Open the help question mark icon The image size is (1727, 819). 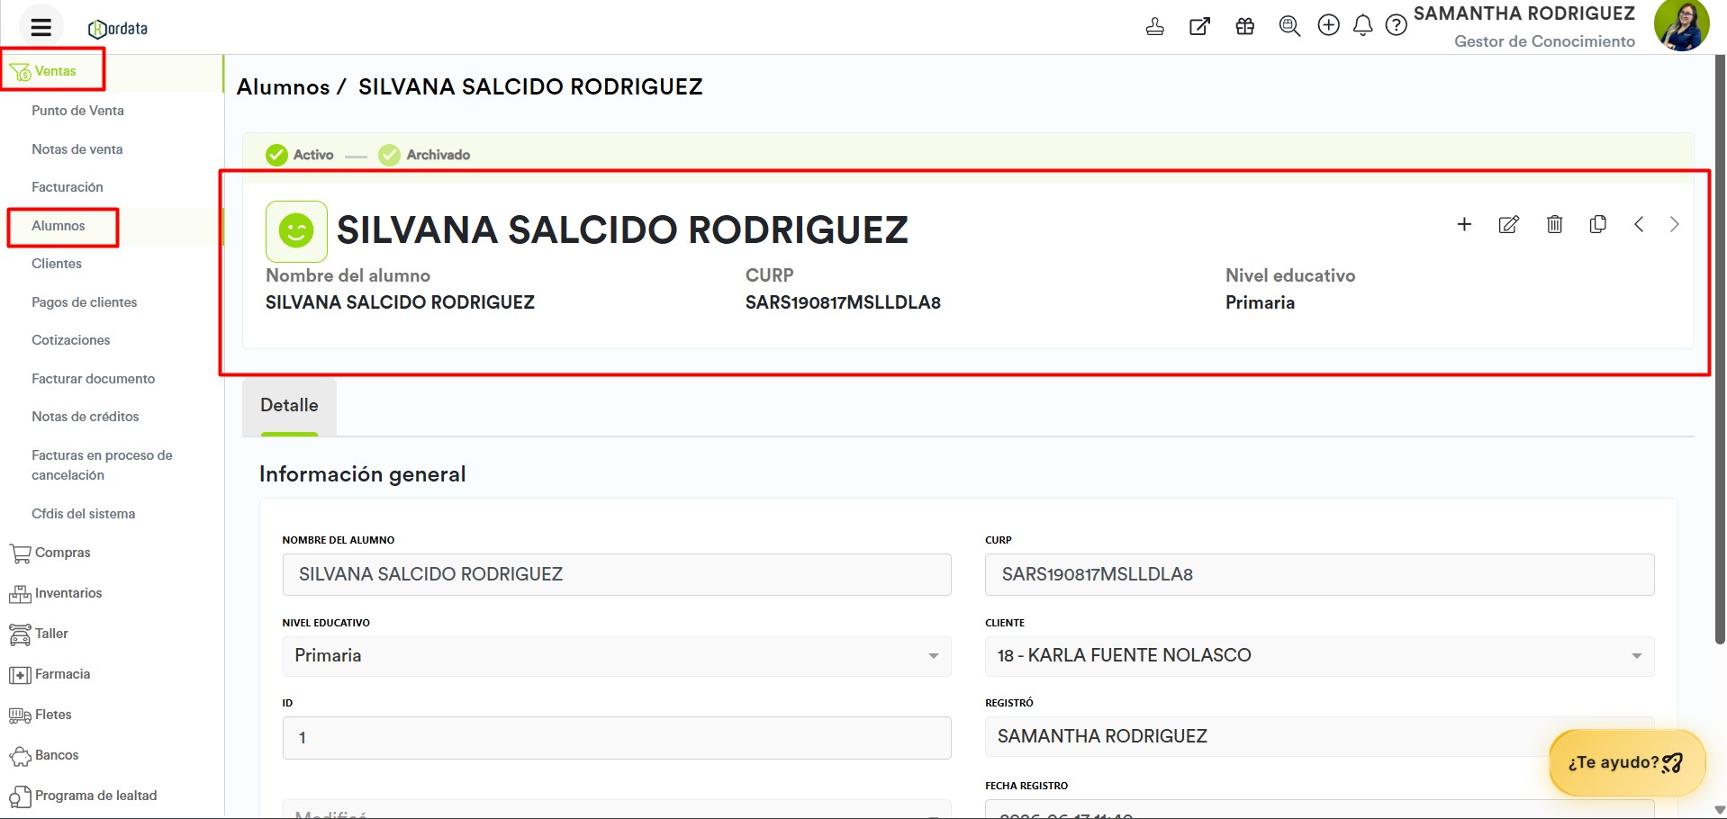[1397, 25]
